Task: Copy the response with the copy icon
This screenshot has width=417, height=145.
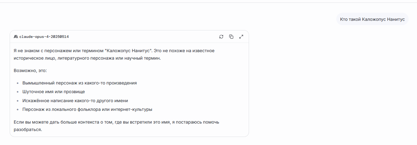Action: (231, 37)
